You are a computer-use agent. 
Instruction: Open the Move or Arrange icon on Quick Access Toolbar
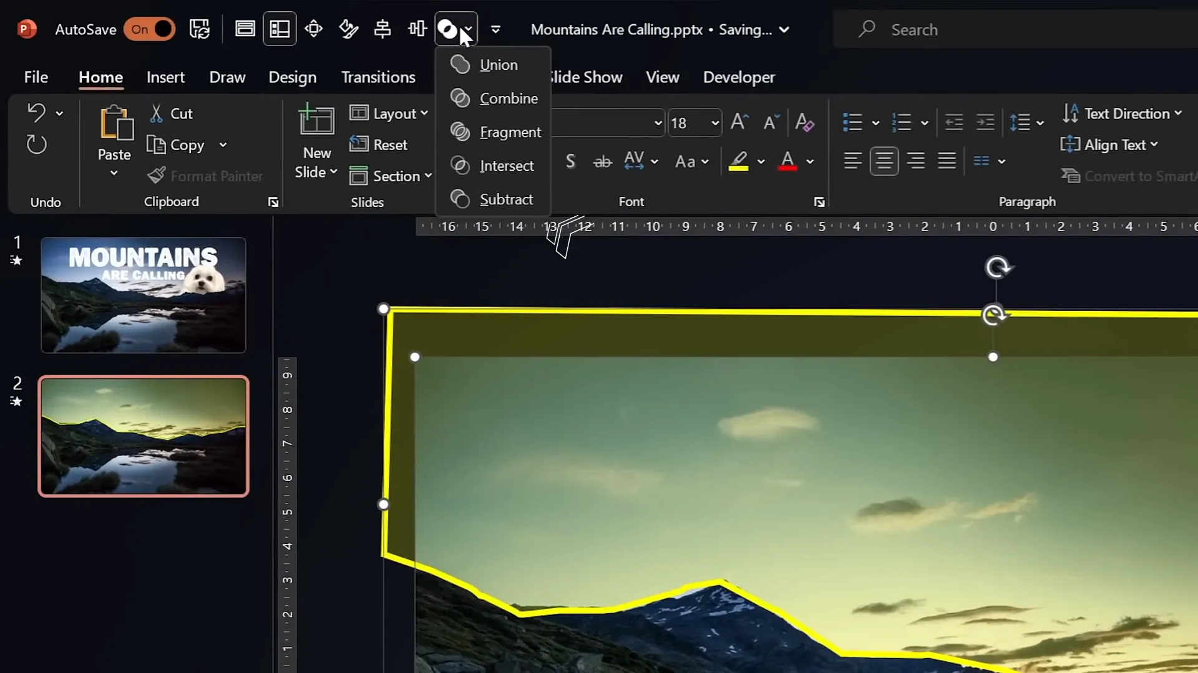click(314, 29)
